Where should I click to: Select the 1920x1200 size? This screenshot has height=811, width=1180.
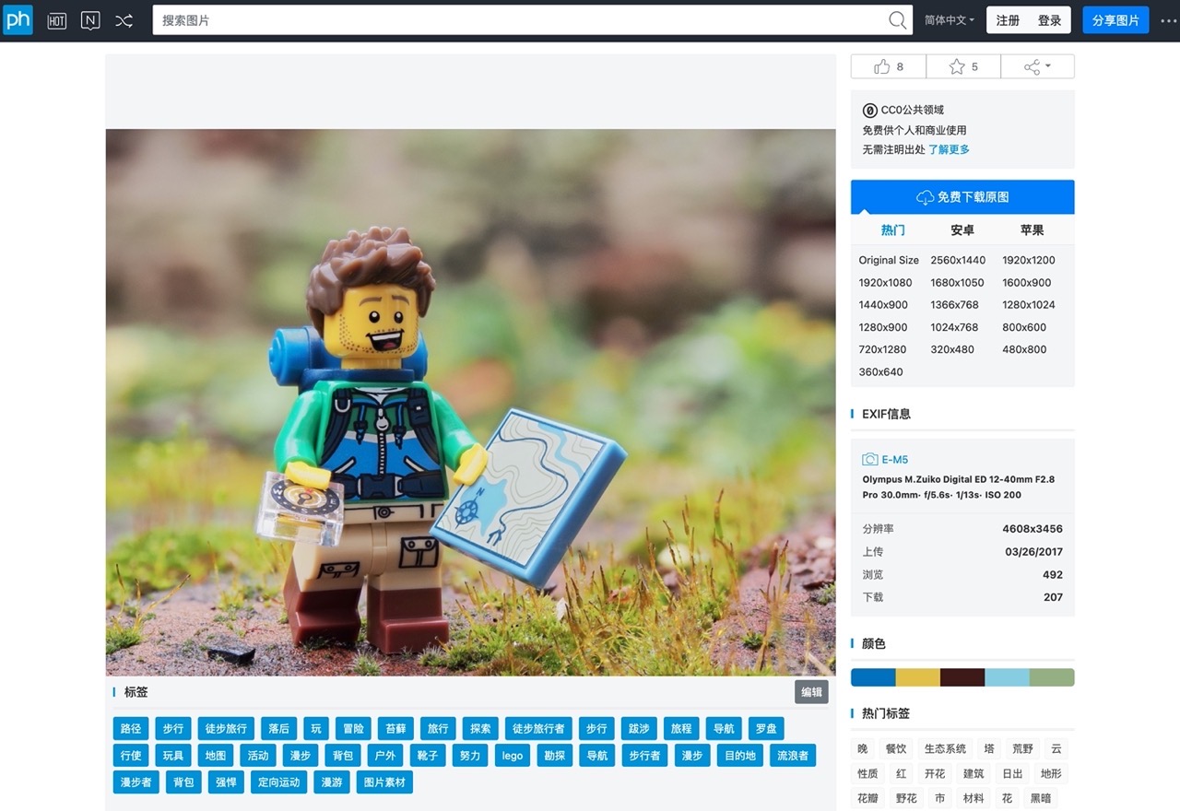click(1029, 260)
